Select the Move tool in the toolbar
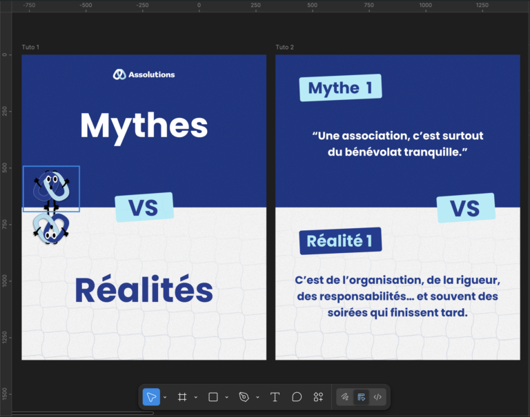The height and width of the screenshot is (417, 530). coord(151,397)
